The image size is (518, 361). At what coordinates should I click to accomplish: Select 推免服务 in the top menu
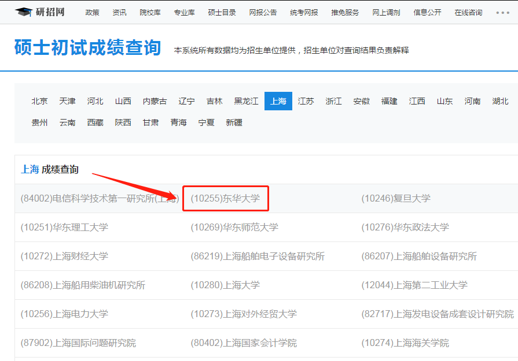coord(345,13)
